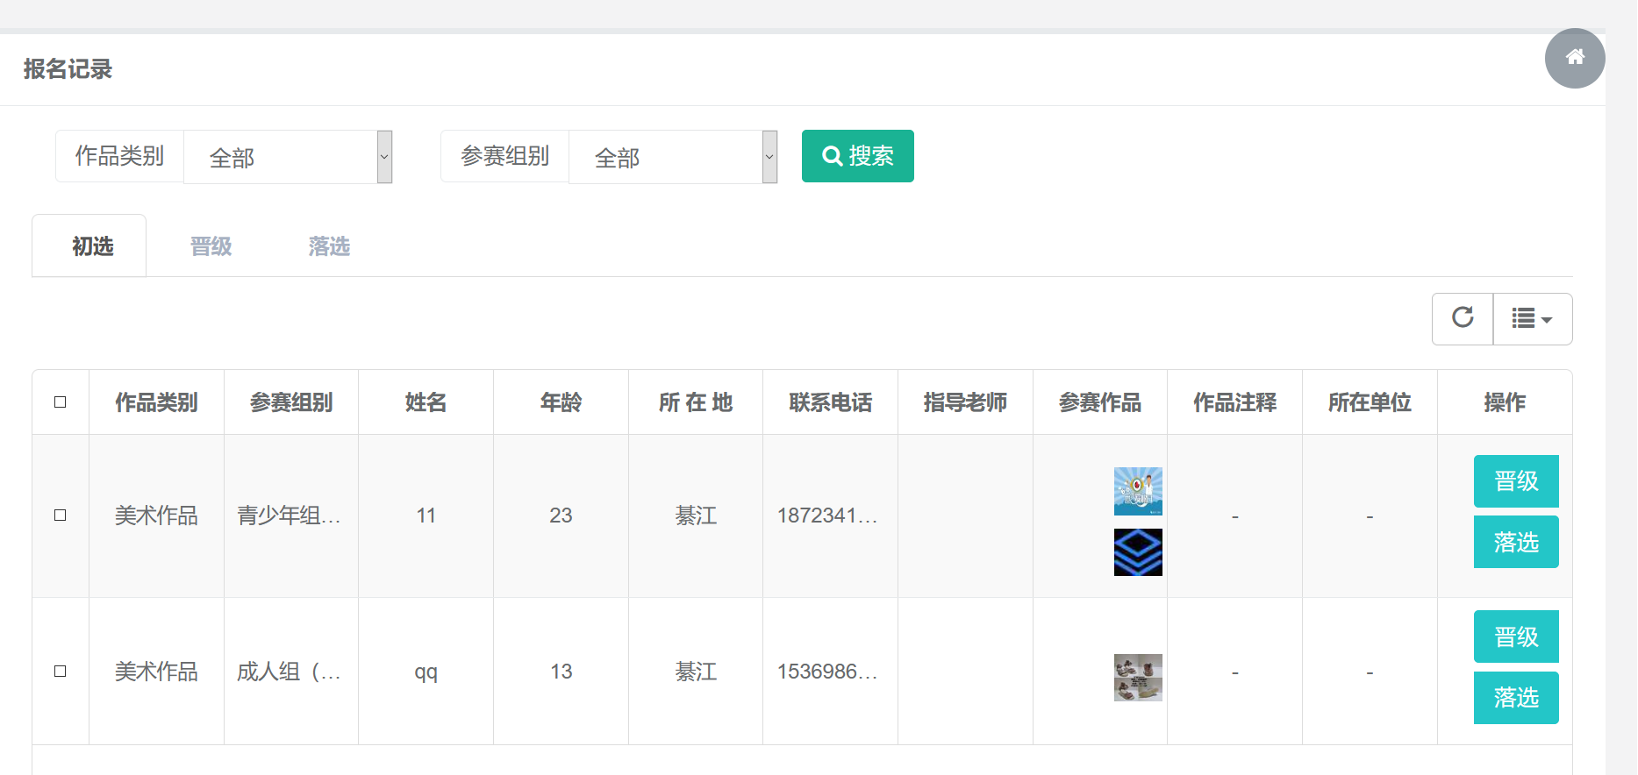The height and width of the screenshot is (775, 1638).
Task: Open the column list view dropdown
Action: tap(1532, 318)
